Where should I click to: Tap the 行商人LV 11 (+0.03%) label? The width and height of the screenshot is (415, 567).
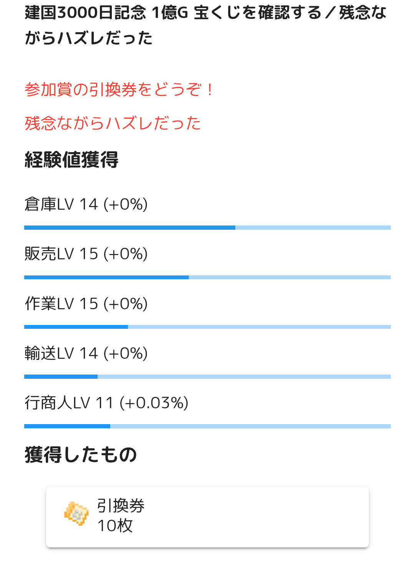tap(106, 403)
